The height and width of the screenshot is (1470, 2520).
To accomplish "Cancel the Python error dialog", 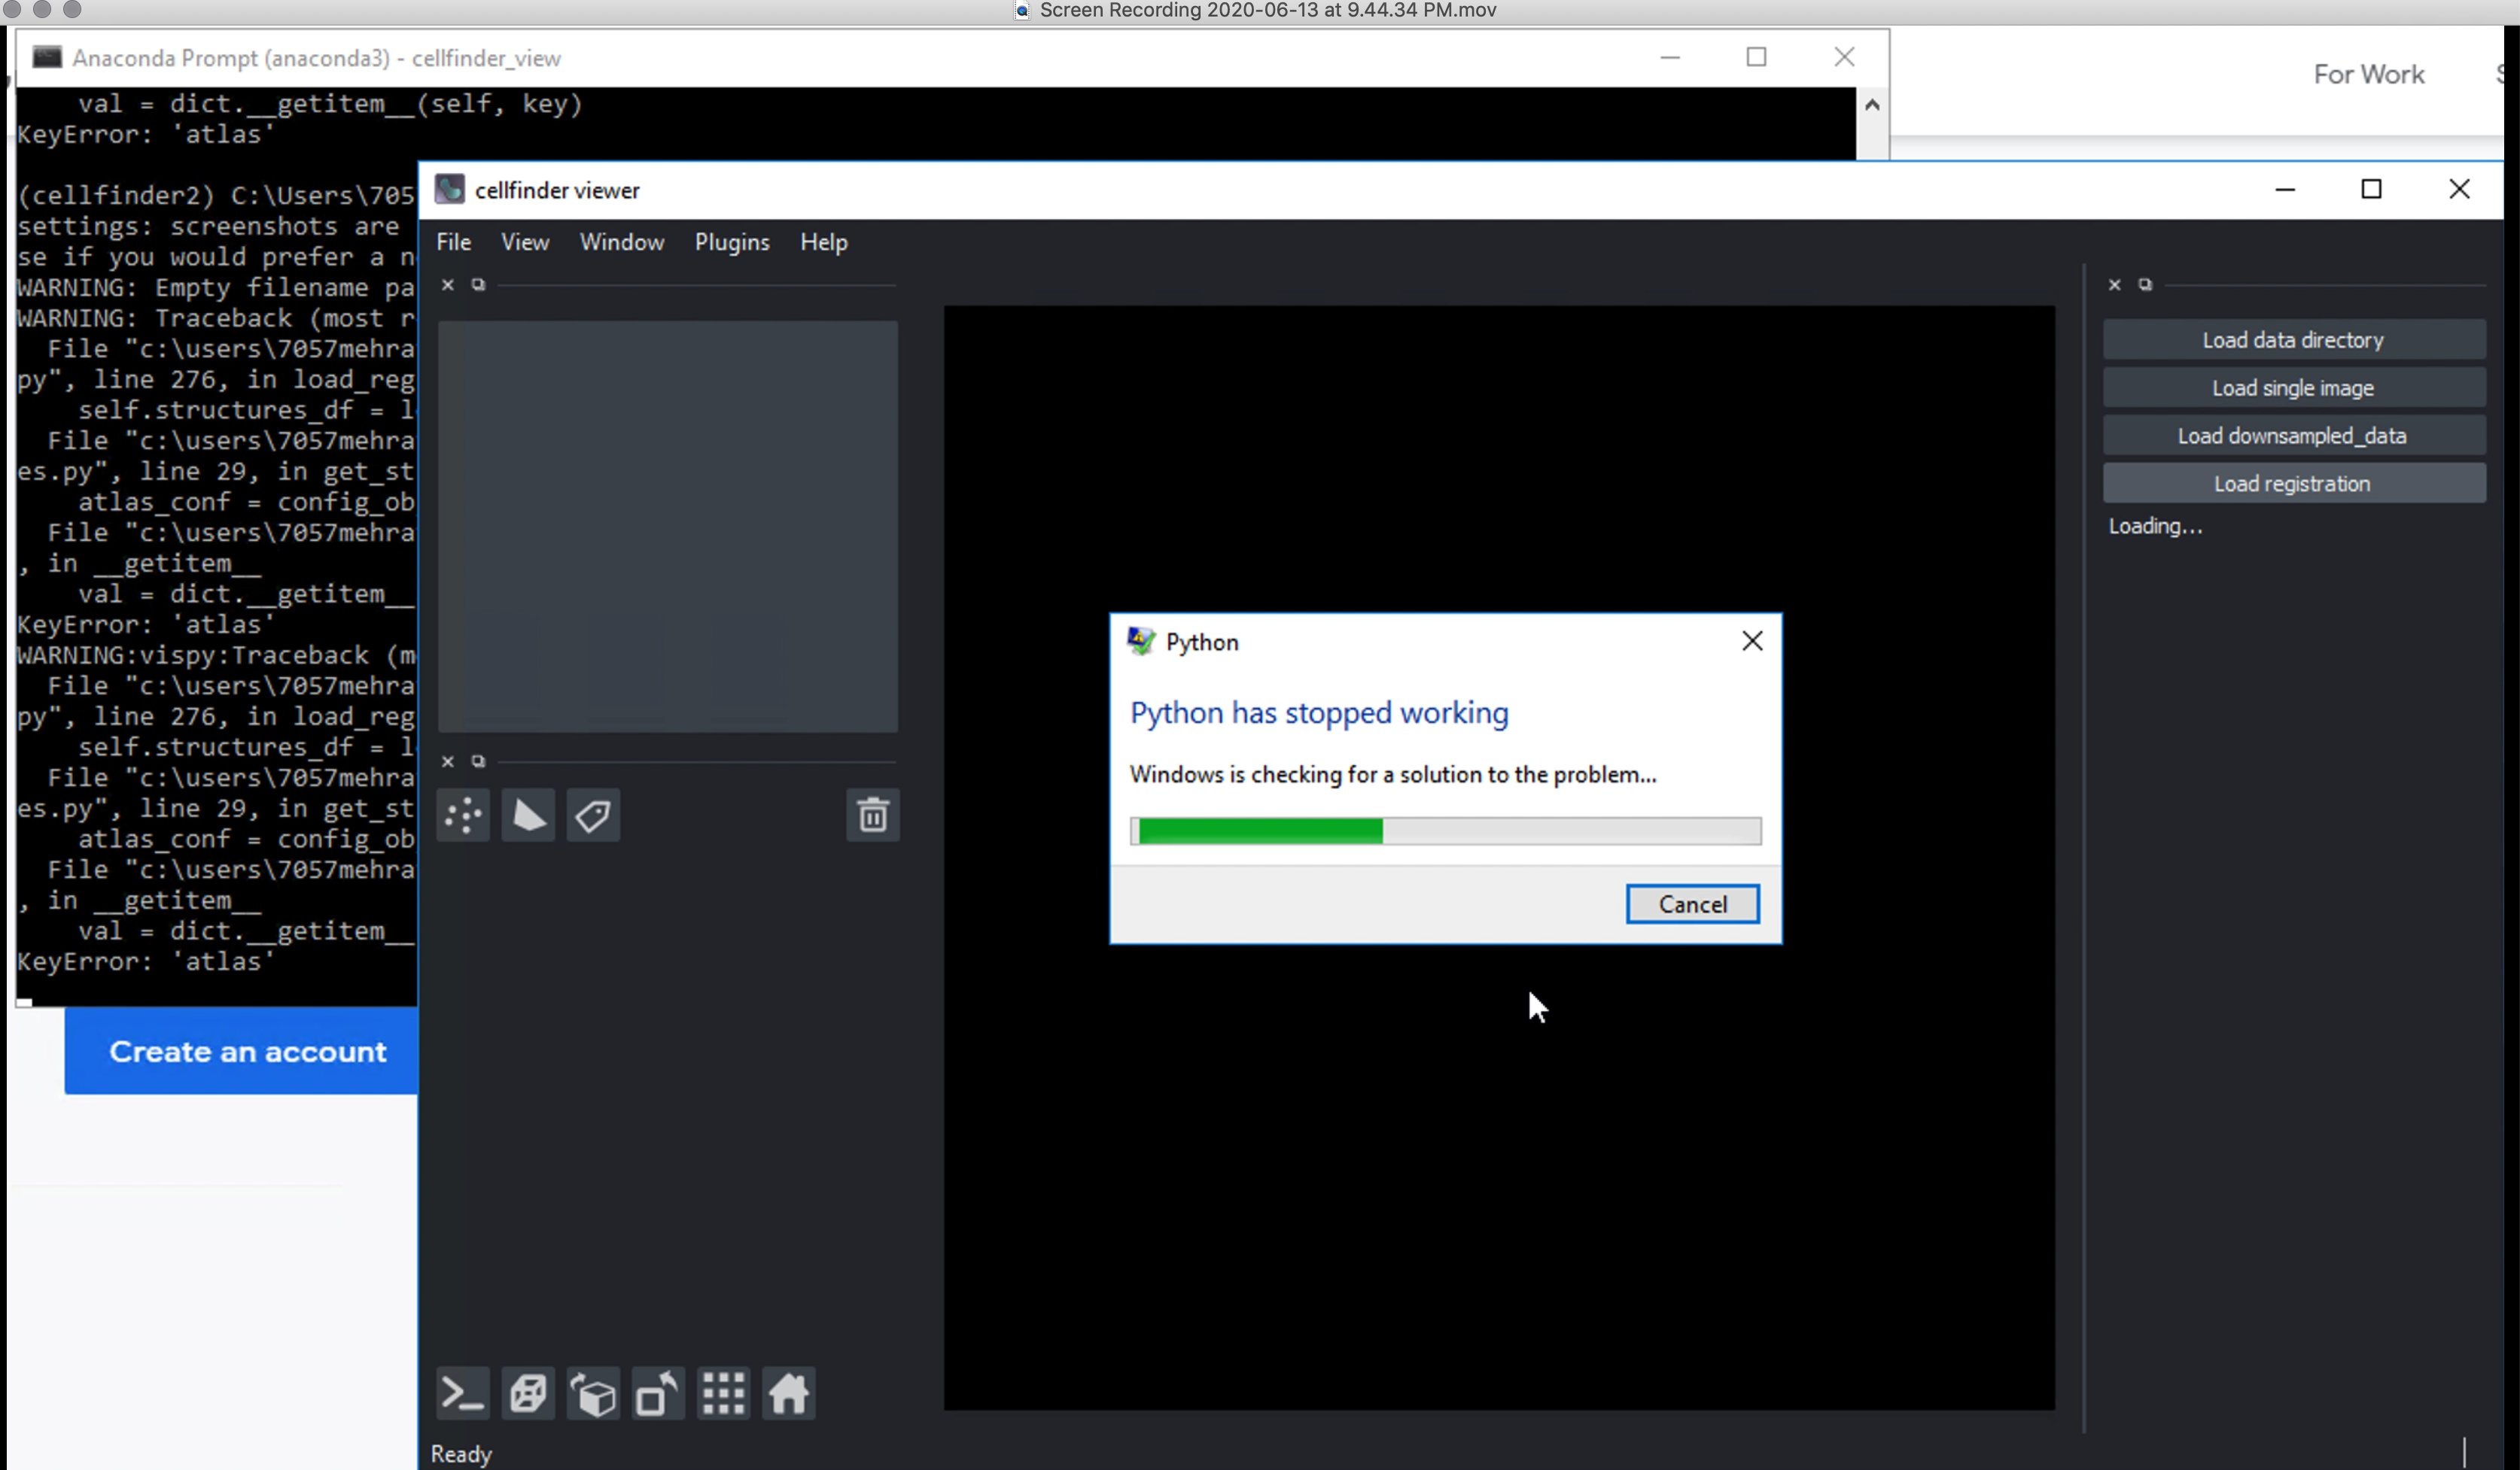I will (1692, 904).
